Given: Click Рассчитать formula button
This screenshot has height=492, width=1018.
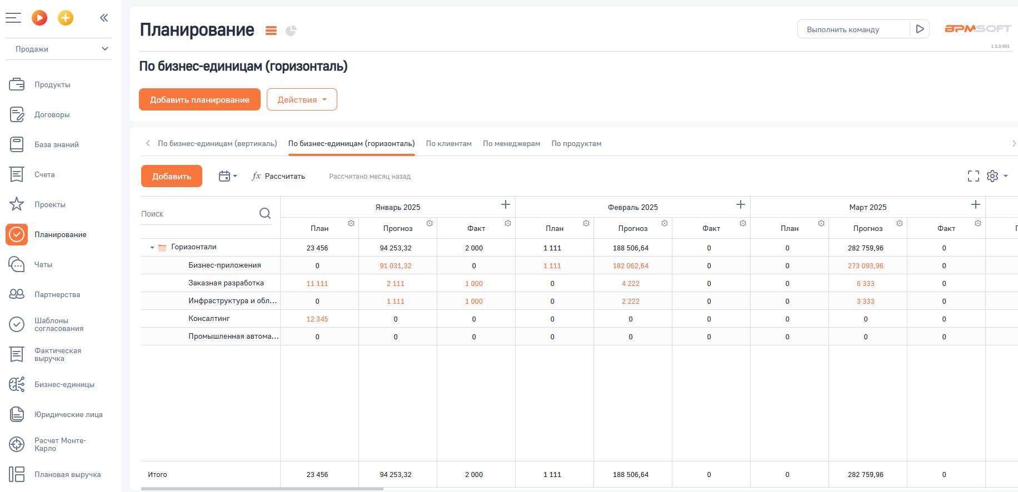Looking at the screenshot, I should 278,176.
